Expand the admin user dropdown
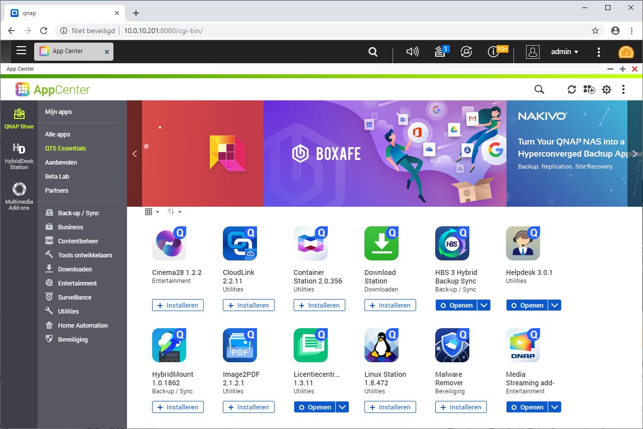The width and height of the screenshot is (643, 429). click(x=565, y=52)
